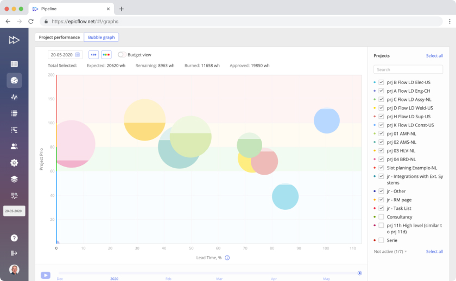Click the Epicflow logo in the sidebar
Image resolution: width=456 pixels, height=281 pixels.
14,40
